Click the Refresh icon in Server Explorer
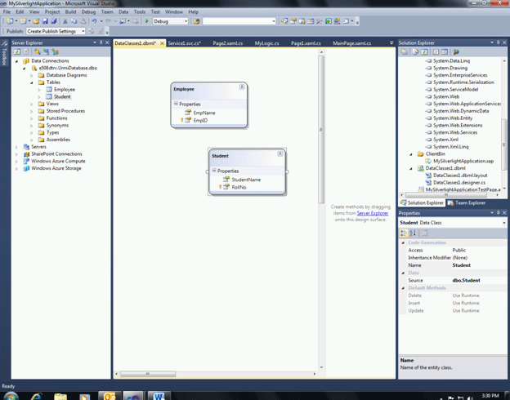 (x=17, y=51)
